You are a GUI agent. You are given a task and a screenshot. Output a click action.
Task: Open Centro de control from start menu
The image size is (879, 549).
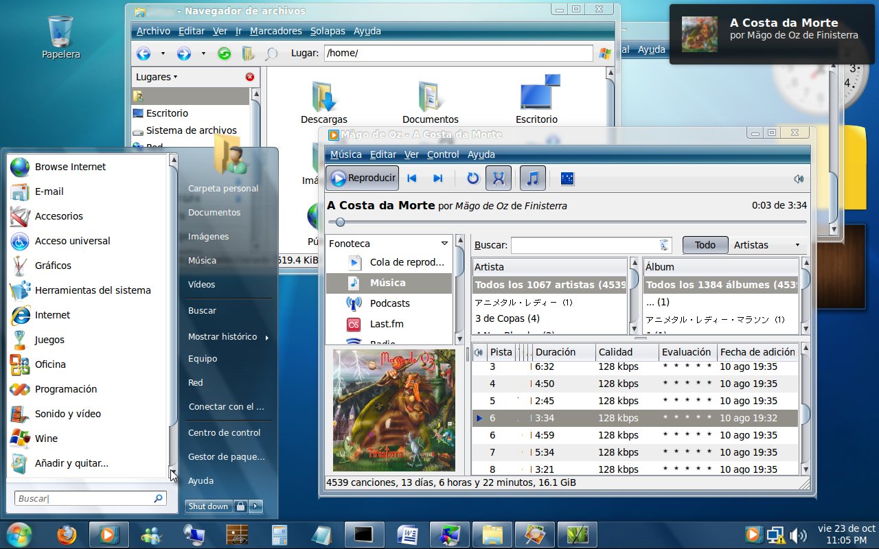[x=225, y=432]
